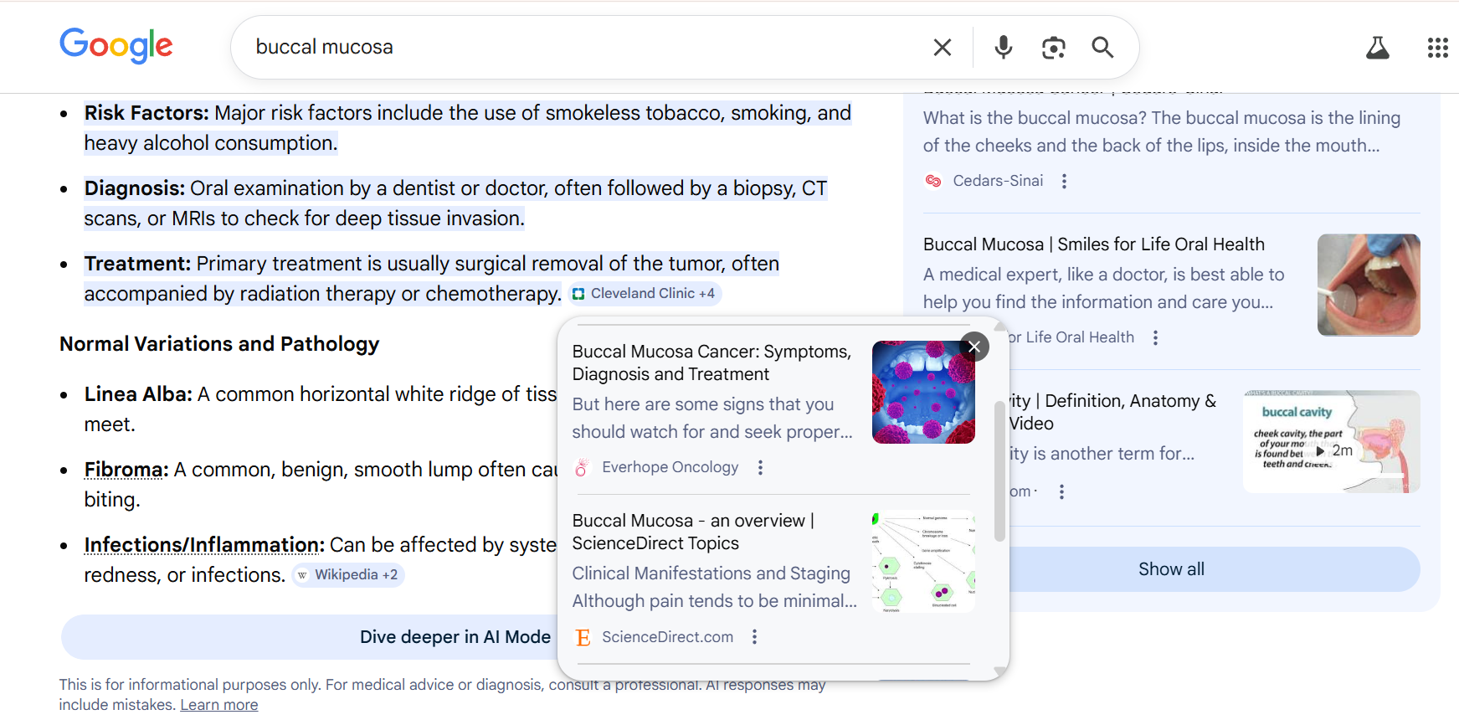Start voice search with microphone
The height and width of the screenshot is (725, 1459).
point(1004,48)
